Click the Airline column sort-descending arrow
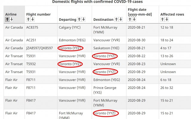 (x=11, y=19)
